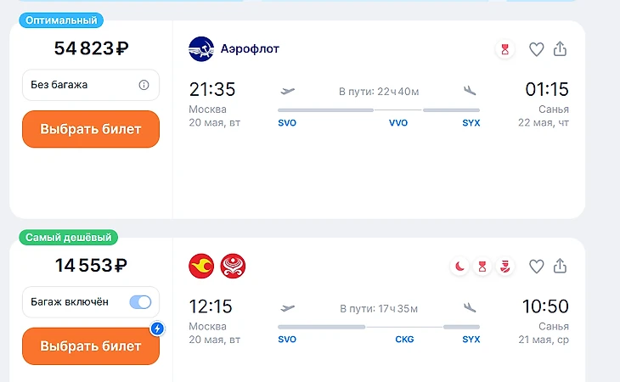Favorite the 14 553₽ ticket with heart
The width and height of the screenshot is (620, 382).
pyautogui.click(x=536, y=267)
